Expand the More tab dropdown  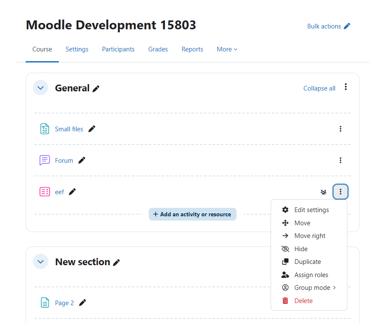(x=227, y=49)
